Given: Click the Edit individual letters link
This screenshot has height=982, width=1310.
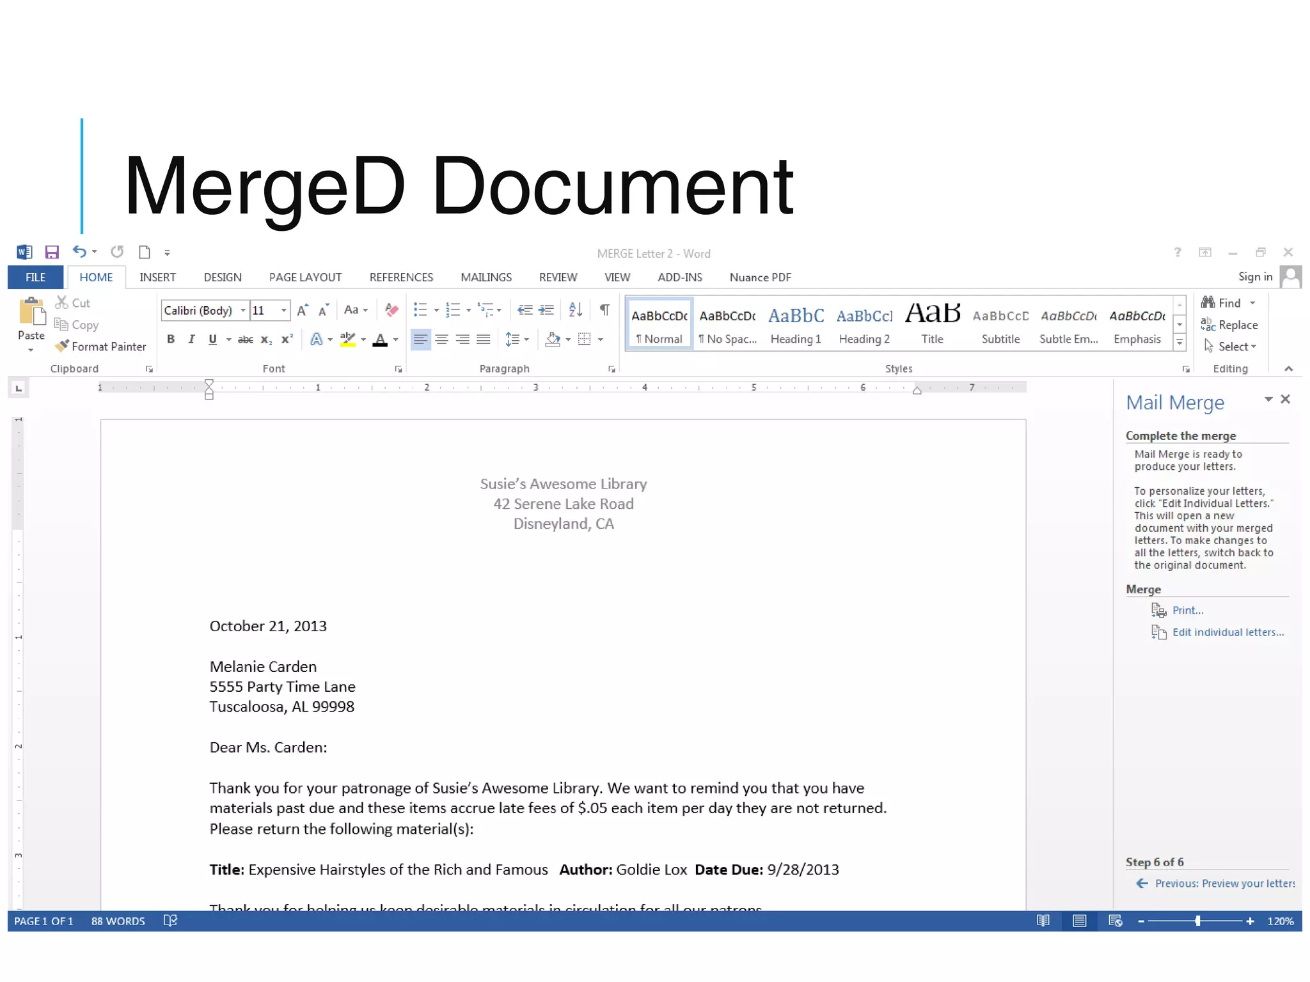Looking at the screenshot, I should tap(1228, 632).
